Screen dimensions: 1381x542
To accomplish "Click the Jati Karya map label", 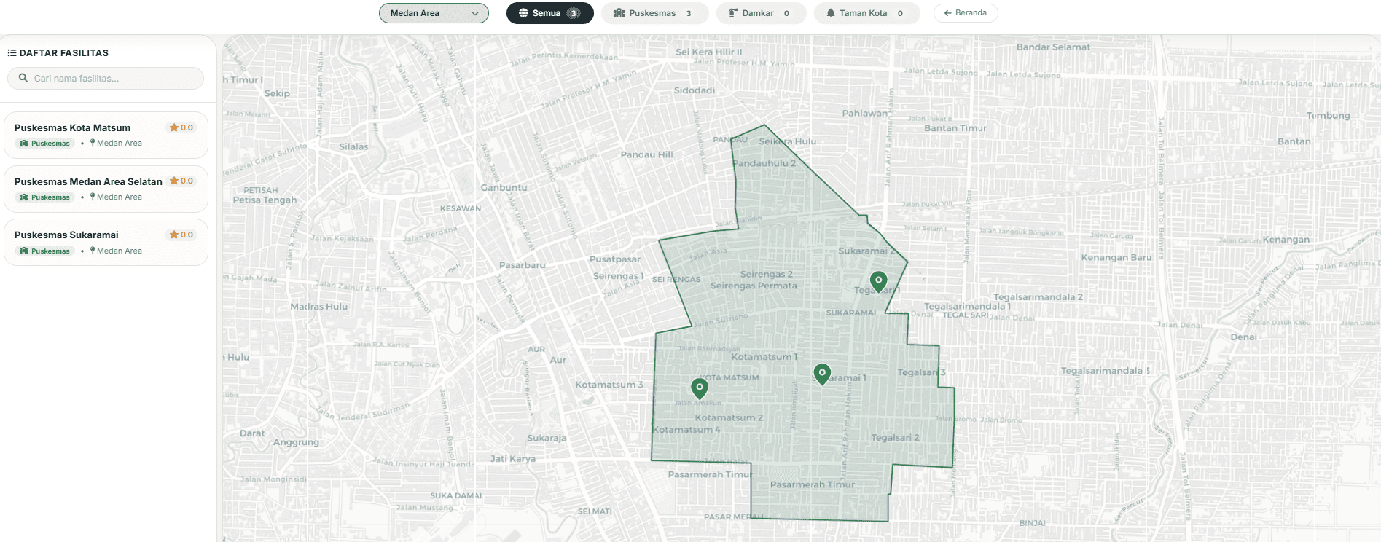I will click(x=512, y=459).
